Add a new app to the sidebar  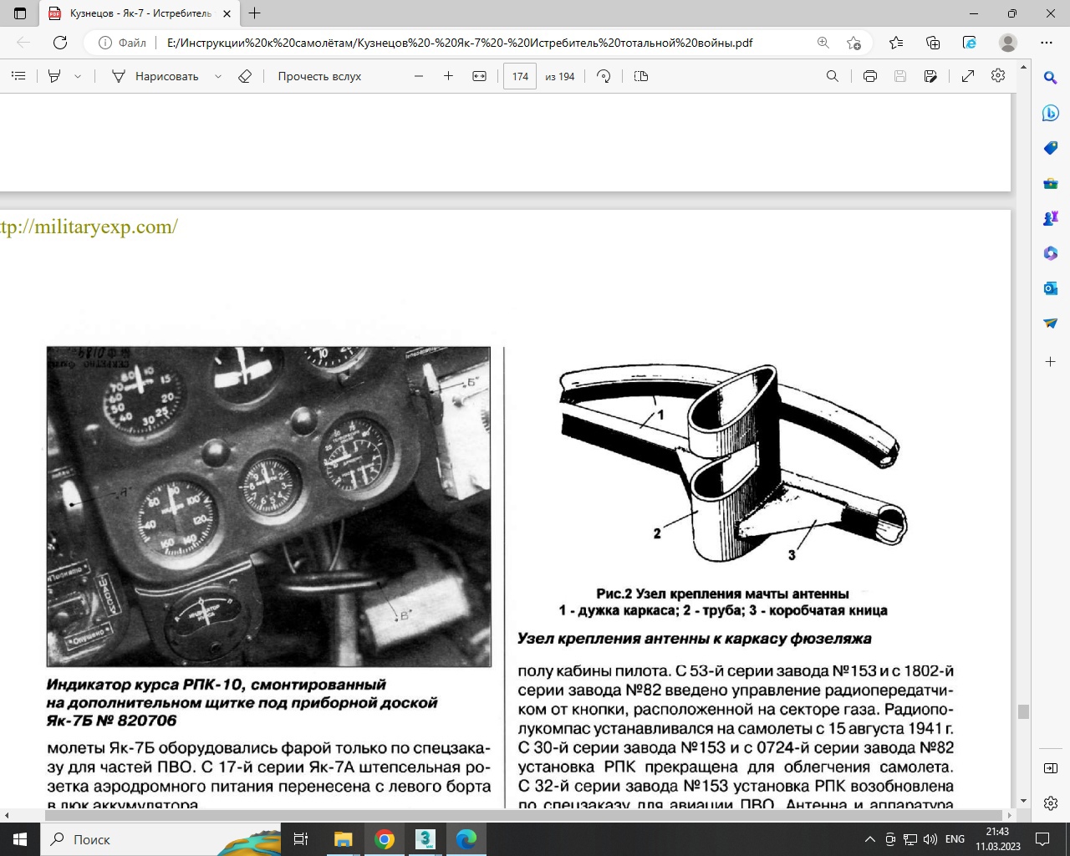pos(1051,362)
